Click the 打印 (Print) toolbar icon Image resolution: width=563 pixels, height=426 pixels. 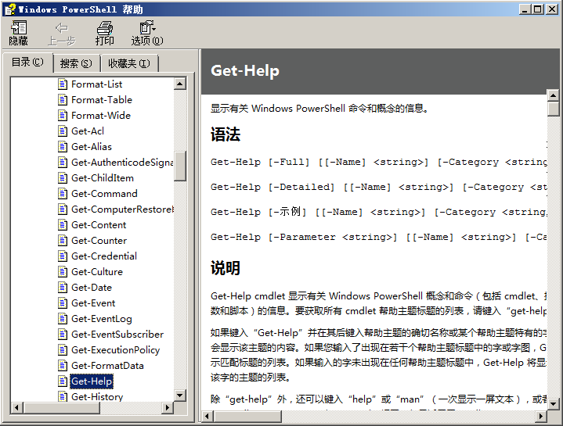point(104,33)
